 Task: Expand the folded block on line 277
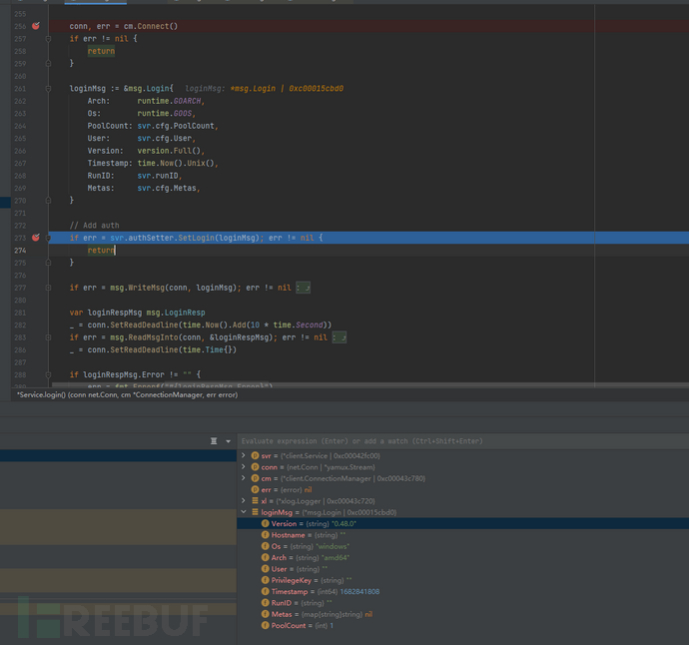pos(309,288)
